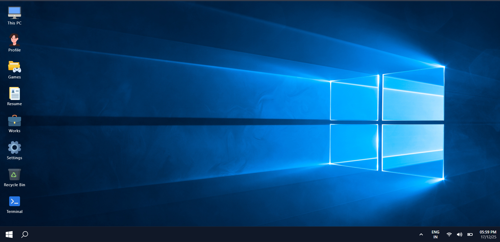
Task: Click the Windows Start button
Action: [9, 234]
